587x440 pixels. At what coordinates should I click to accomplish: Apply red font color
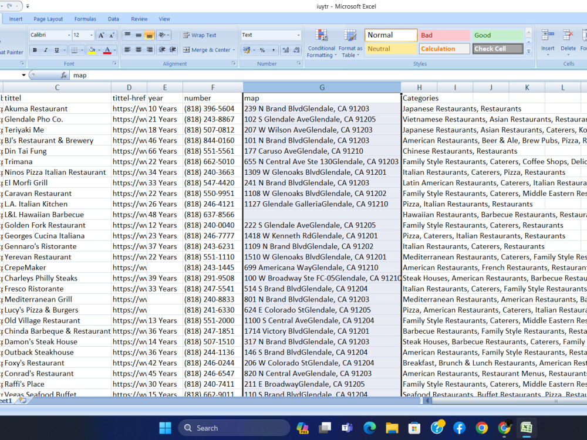[107, 50]
